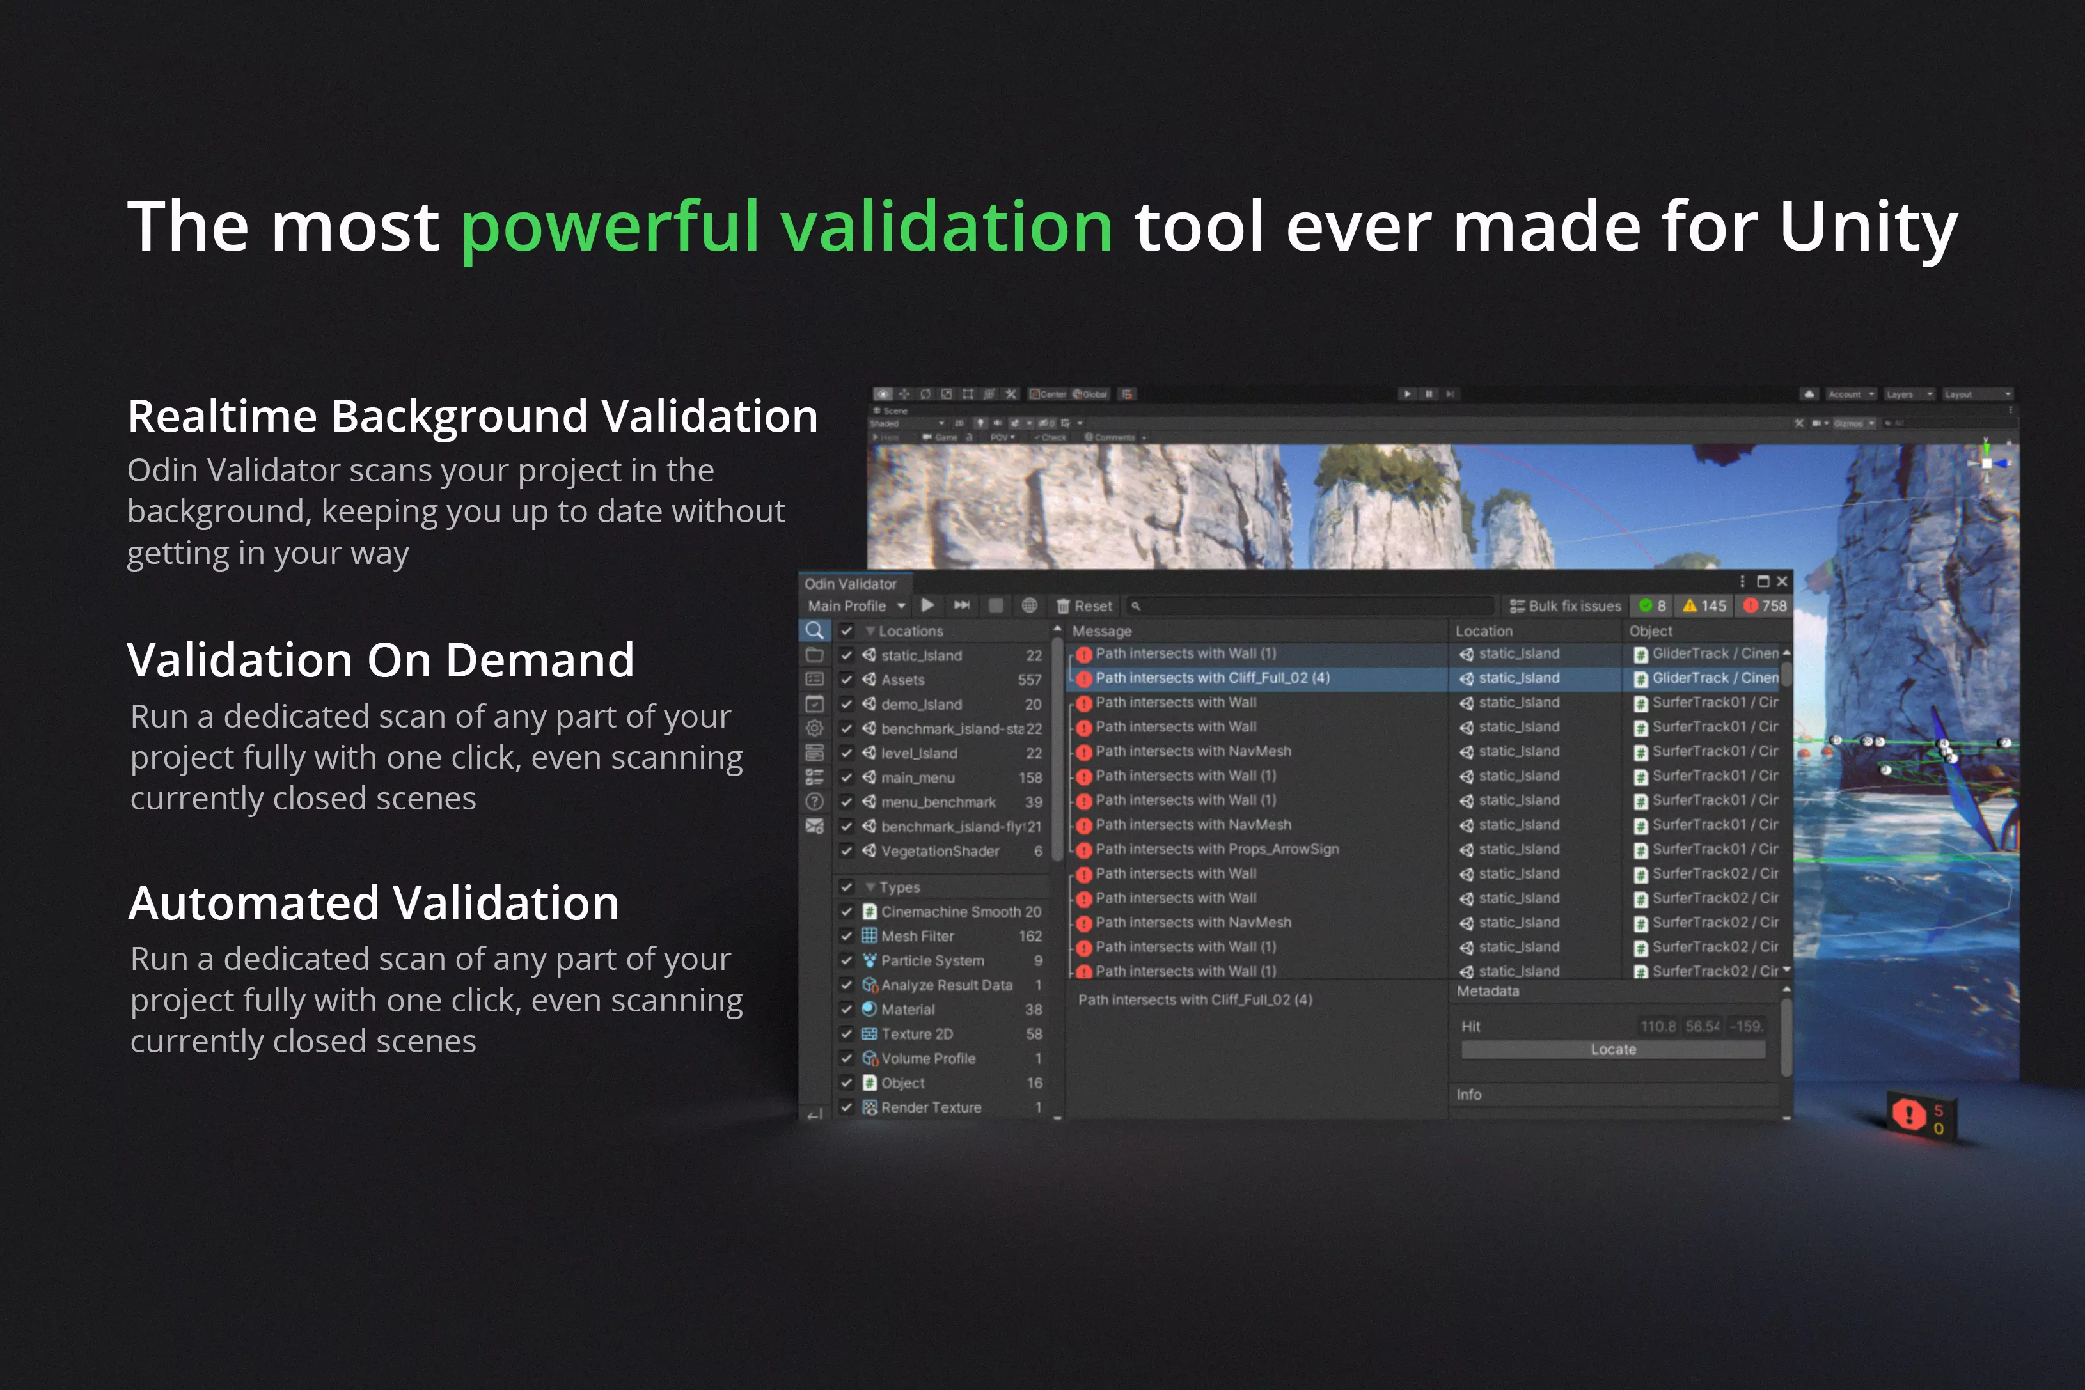Toggle the errors filter showing 758
The width and height of the screenshot is (2085, 1390).
pyautogui.click(x=1764, y=606)
